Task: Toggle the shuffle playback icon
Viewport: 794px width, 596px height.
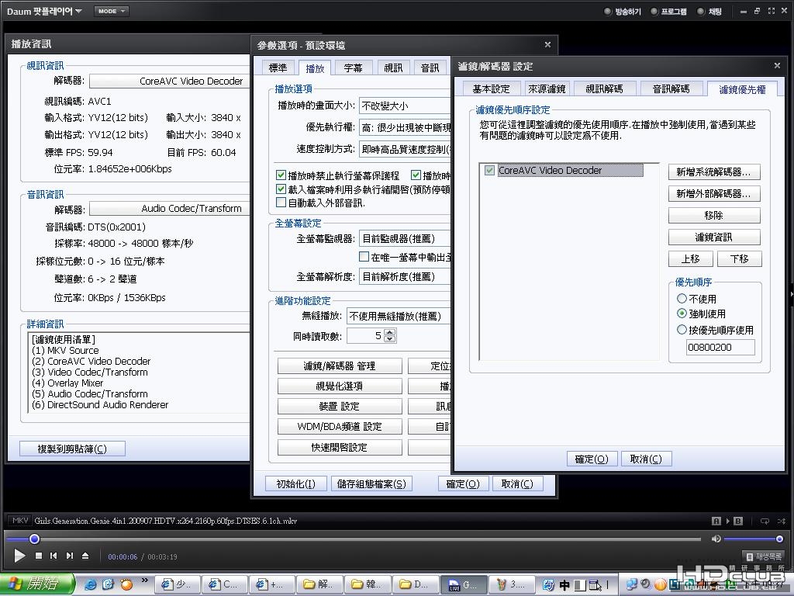Action: [782, 521]
